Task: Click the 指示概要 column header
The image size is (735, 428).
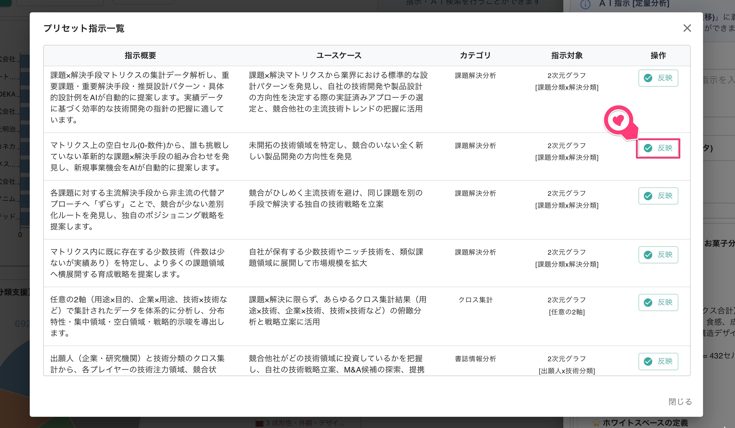Action: tap(140, 56)
